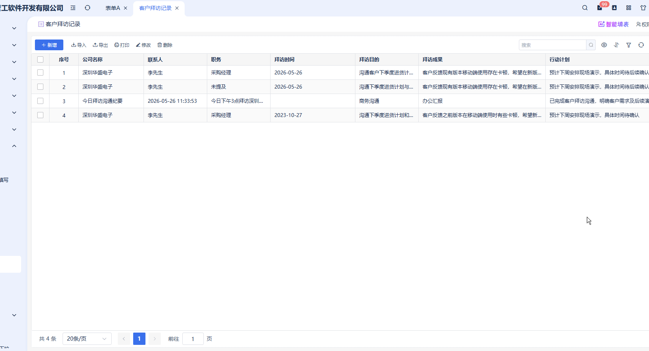Image resolution: width=649 pixels, height=351 pixels.
Task: Expand the second sidebar chevron
Action: pos(14,45)
